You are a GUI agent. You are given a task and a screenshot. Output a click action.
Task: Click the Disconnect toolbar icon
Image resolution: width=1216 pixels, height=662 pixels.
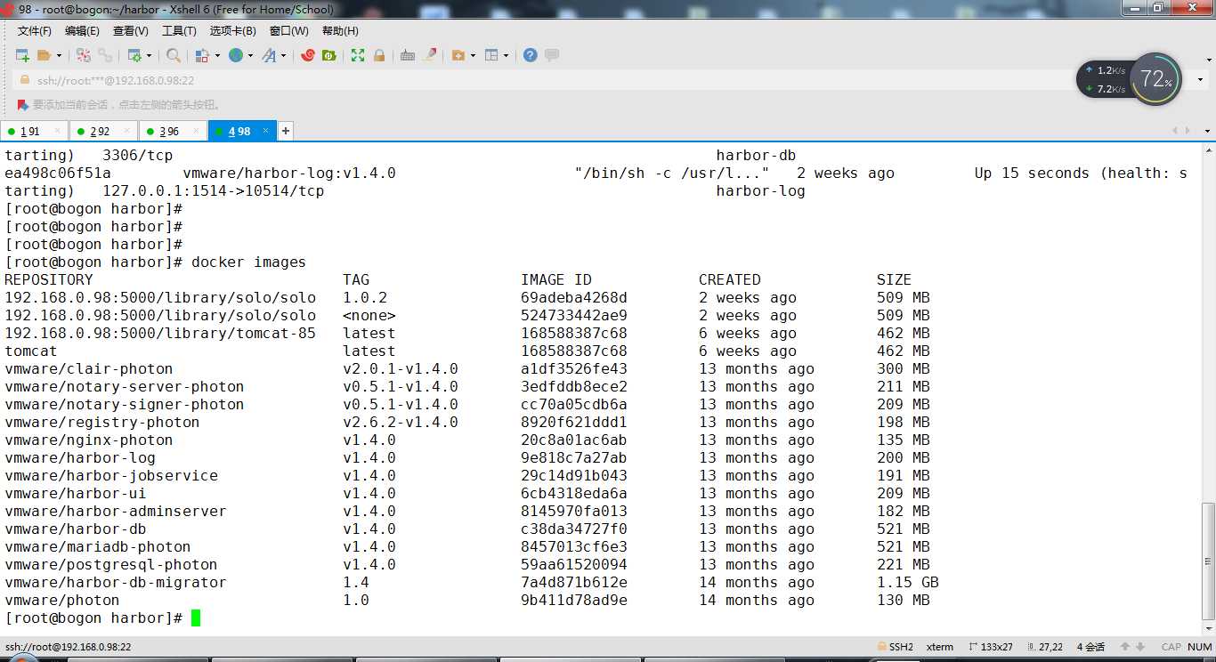(84, 55)
